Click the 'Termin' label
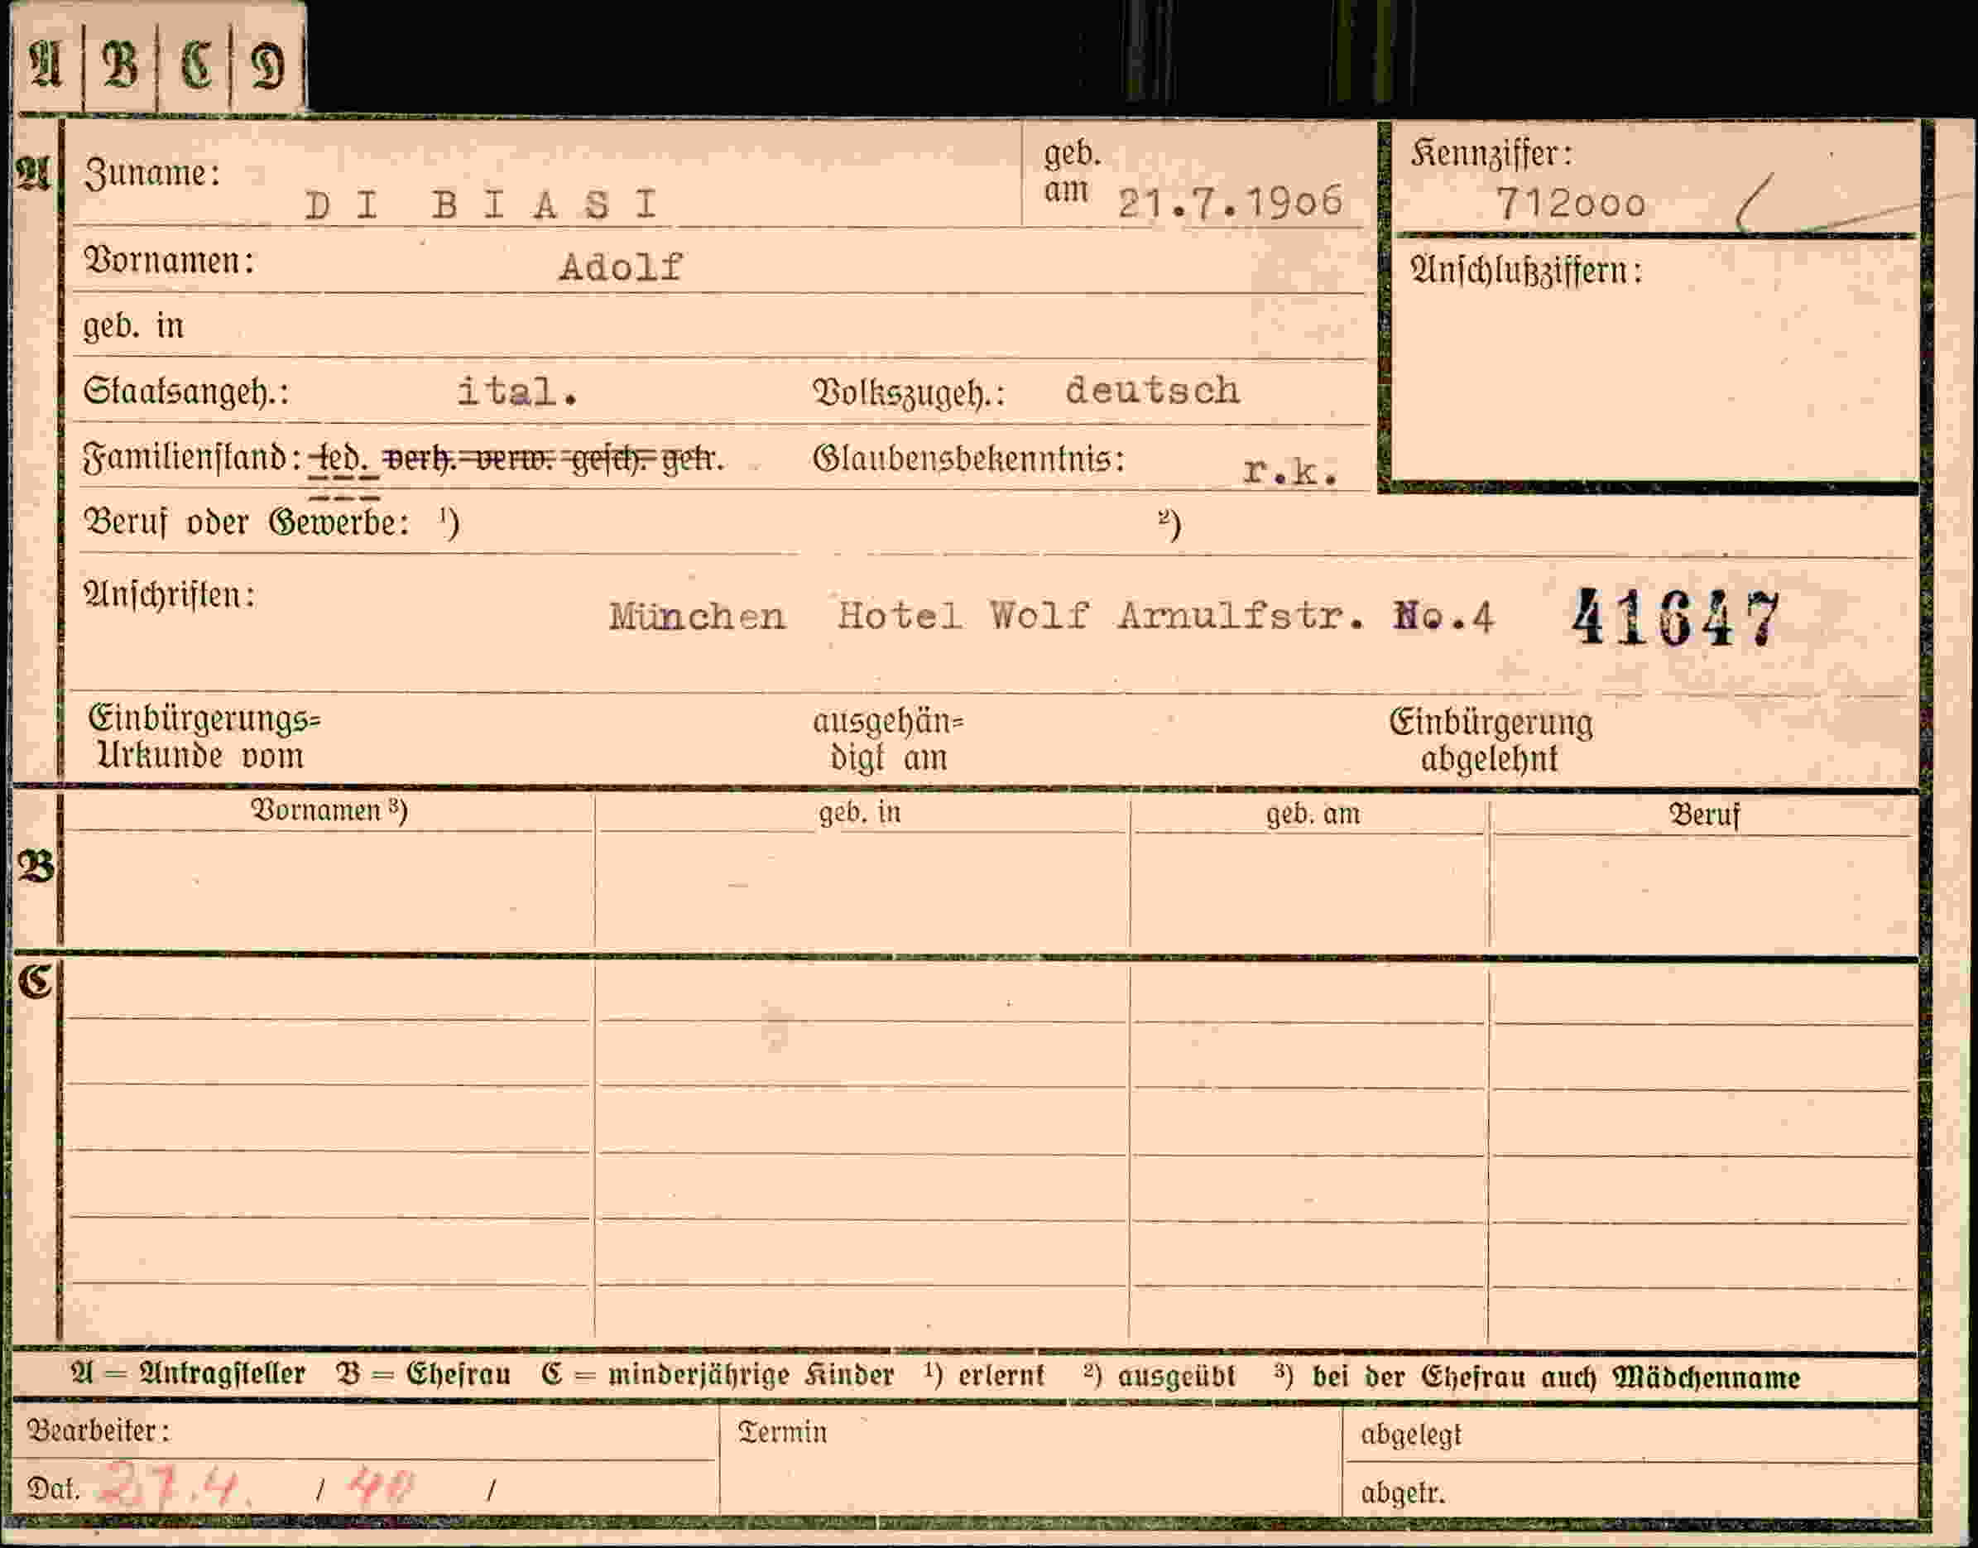This screenshot has width=1978, height=1548. pyautogui.click(x=782, y=1433)
